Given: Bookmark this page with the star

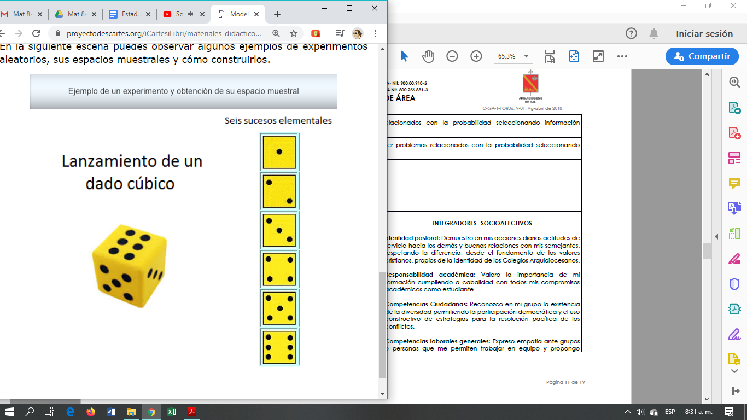Looking at the screenshot, I should [294, 33].
